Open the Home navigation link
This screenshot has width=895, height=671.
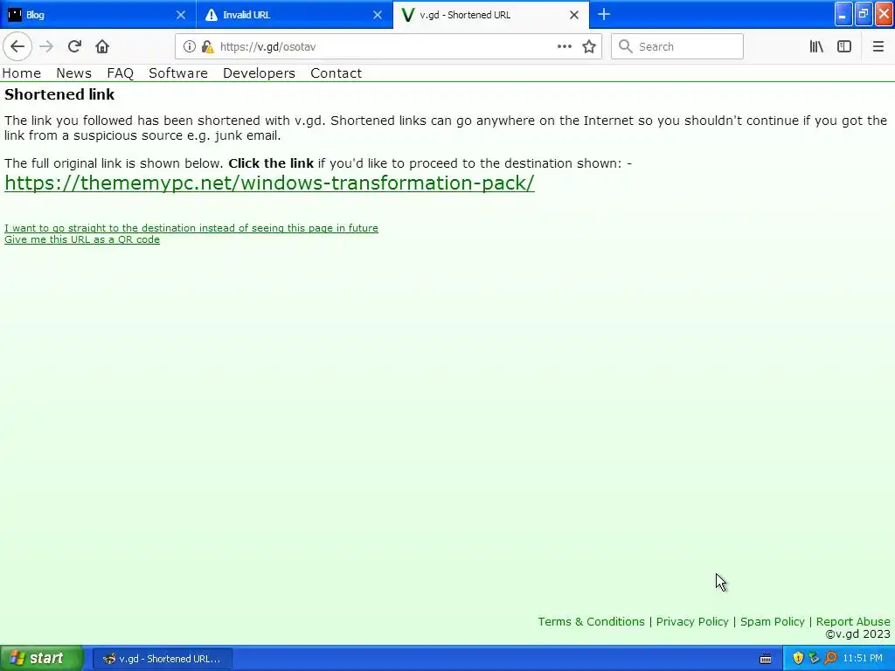[x=22, y=73]
